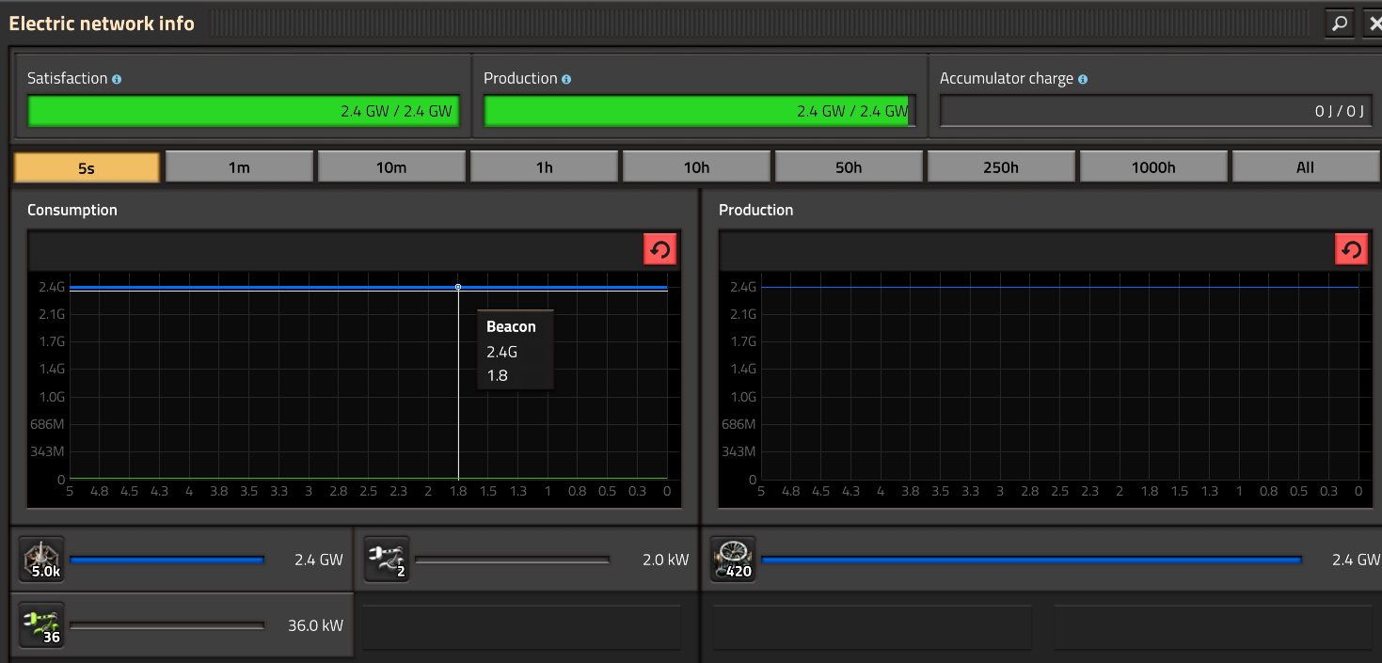The width and height of the screenshot is (1382, 663).
Task: Show the All time range
Action: (x=1305, y=167)
